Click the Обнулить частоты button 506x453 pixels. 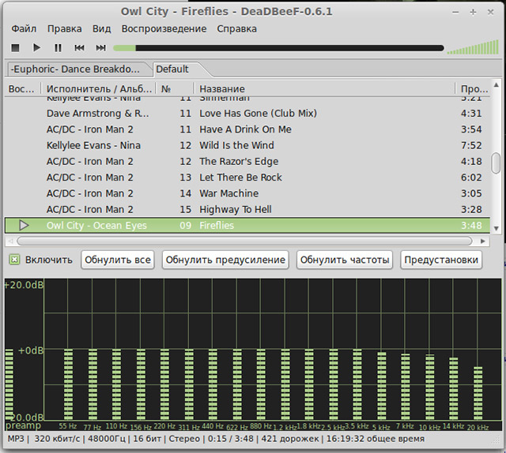tap(345, 260)
